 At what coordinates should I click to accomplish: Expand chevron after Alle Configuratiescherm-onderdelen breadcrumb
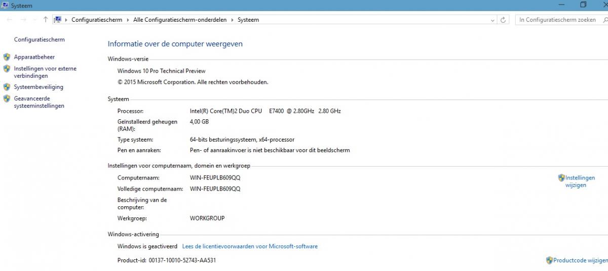coord(232,20)
